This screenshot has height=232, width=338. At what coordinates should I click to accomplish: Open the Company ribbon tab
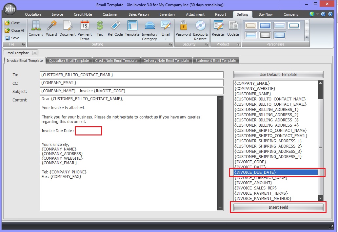(x=291, y=14)
